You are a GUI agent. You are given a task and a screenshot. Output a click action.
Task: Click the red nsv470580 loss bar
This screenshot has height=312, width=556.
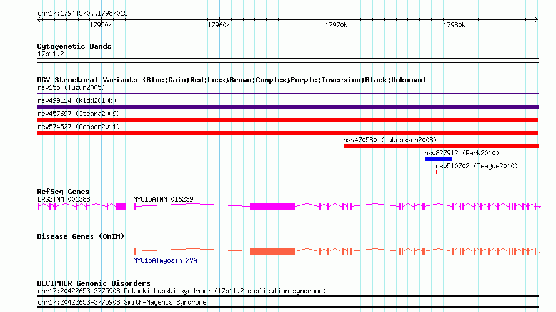[441, 146]
